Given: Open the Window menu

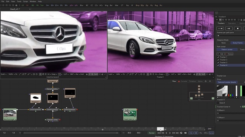Looking at the screenshot, I should (x=33, y=2).
